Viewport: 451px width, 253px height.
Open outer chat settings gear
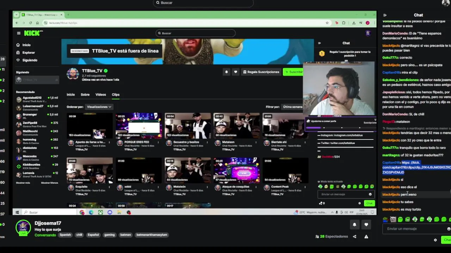435,240
